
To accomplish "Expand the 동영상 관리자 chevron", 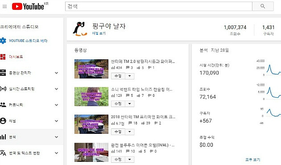I will point(57,73).
